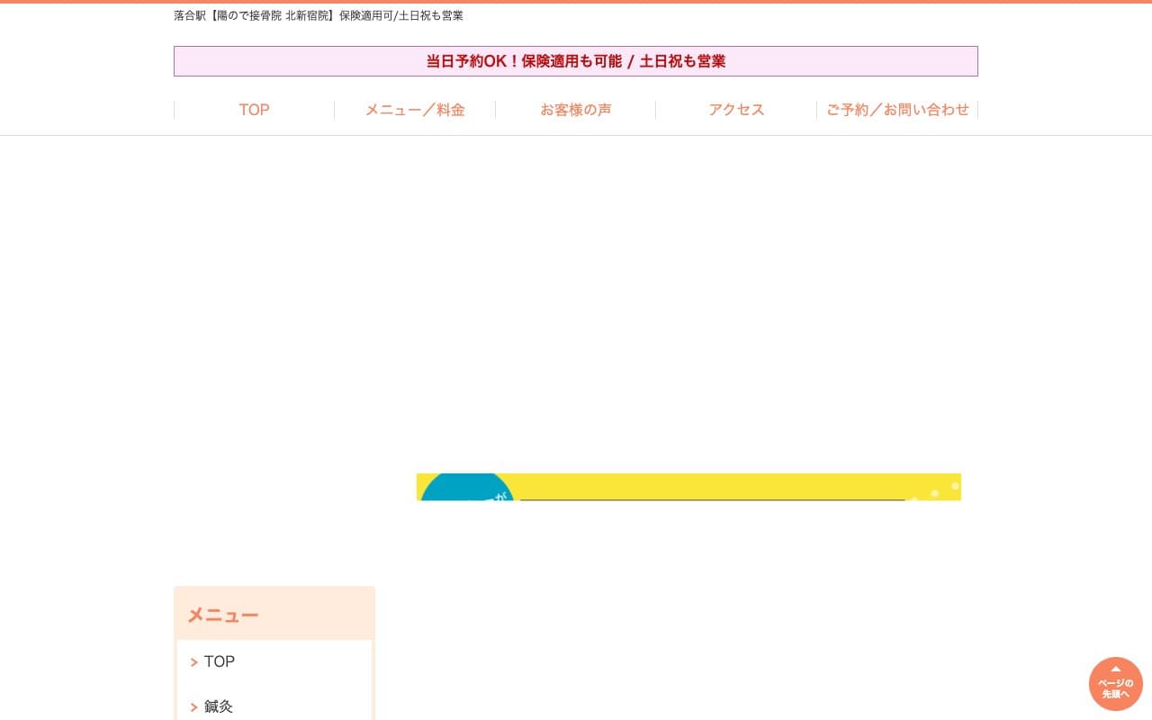Screen dimensions: 1152x720
Task: Open ご予約／お問い合わせ navigation item
Action: 897,110
